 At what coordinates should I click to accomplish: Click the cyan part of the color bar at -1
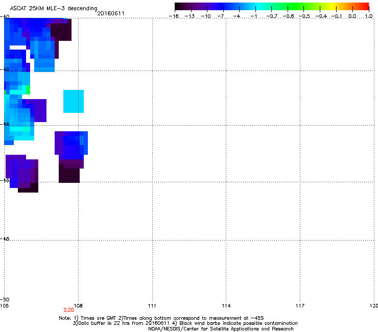(x=255, y=7)
